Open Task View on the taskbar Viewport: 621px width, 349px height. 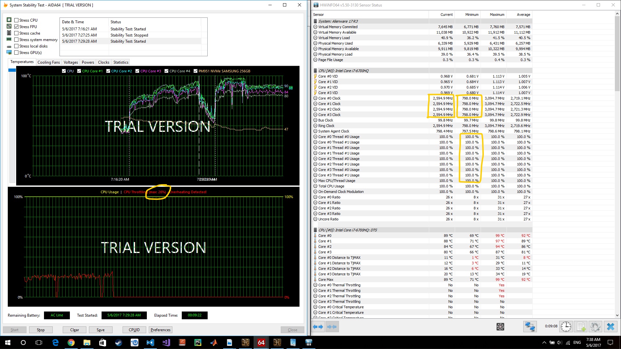click(x=39, y=343)
